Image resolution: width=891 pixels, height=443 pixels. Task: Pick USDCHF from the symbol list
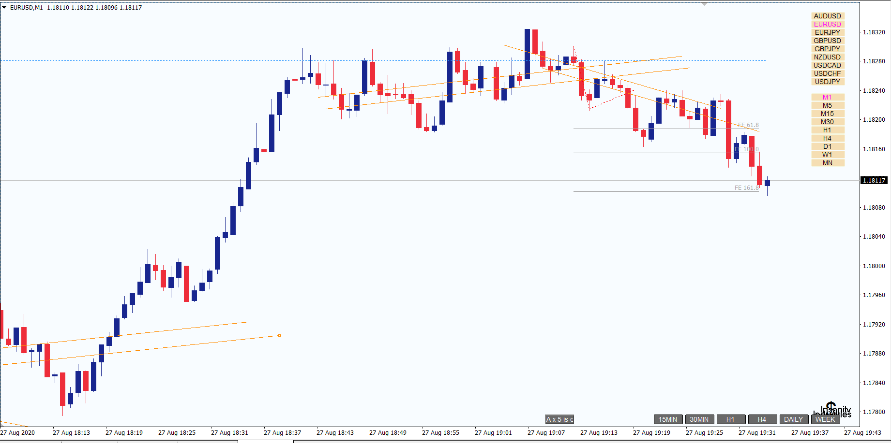pyautogui.click(x=828, y=73)
